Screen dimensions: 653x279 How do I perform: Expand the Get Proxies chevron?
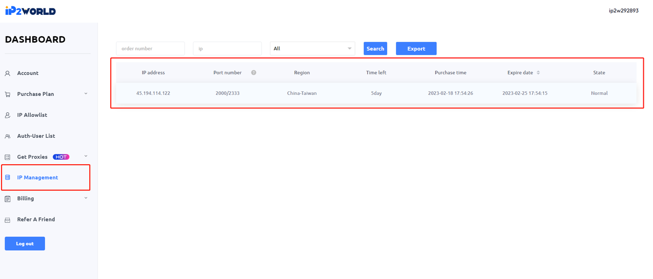[86, 157]
